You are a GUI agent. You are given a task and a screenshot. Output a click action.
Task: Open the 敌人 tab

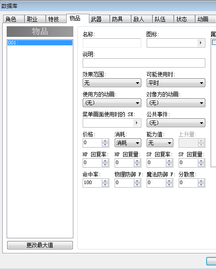142,19
